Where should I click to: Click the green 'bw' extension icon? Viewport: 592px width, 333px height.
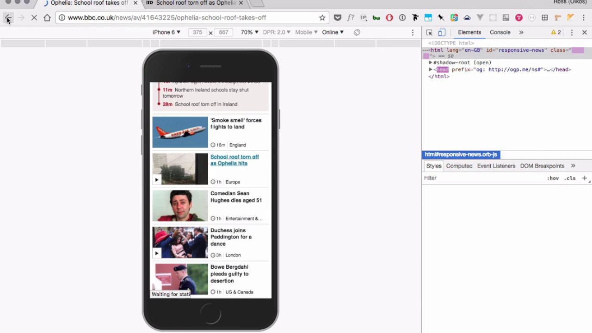coord(376,18)
